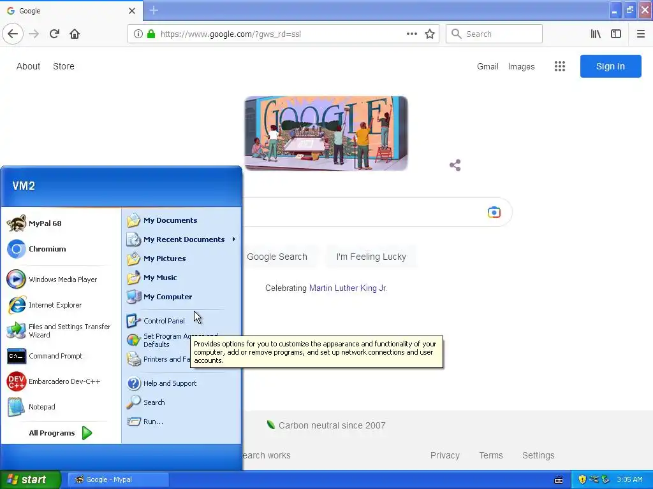Open Printers and Faxes entry
Screen dimensions: 653x489
(x=158, y=359)
